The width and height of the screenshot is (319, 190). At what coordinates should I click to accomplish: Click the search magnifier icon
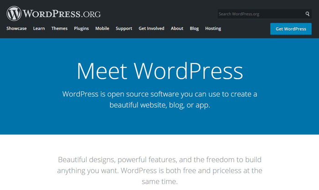pos(307,14)
